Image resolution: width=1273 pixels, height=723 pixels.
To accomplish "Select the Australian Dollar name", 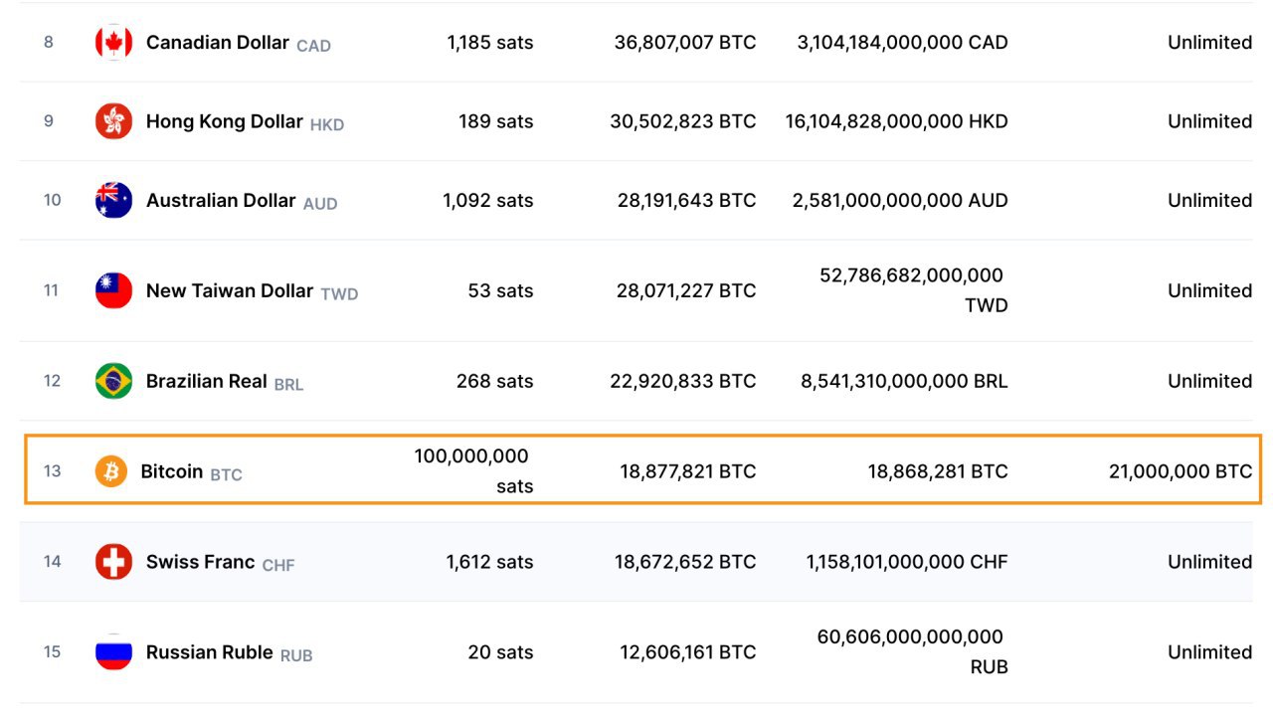I will [221, 200].
